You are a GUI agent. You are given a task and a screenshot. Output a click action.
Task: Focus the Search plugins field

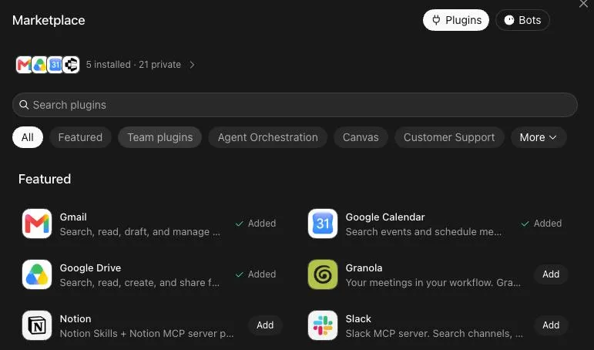[x=295, y=105]
